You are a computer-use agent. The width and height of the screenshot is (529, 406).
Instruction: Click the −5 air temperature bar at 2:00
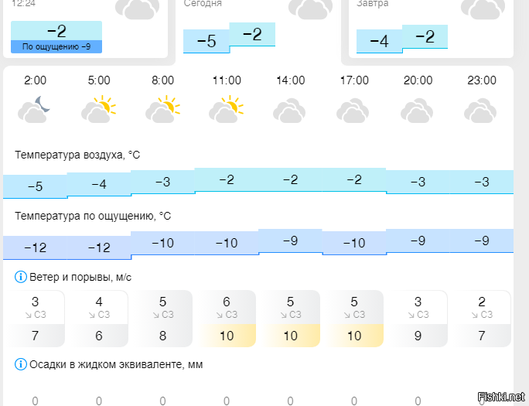point(35,186)
